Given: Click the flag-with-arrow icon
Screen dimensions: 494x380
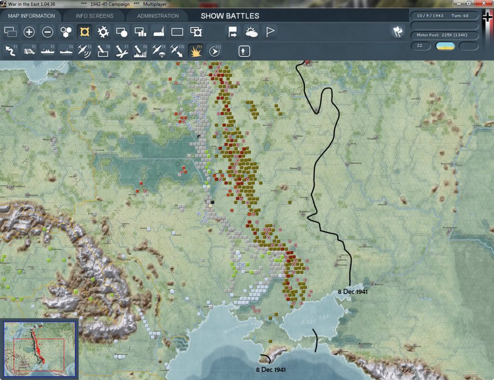Looking at the screenshot, I should (233, 32).
